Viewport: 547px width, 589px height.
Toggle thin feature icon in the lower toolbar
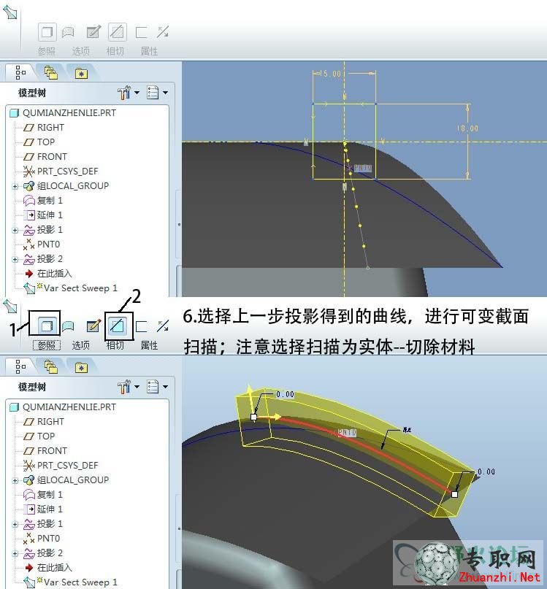coord(141,326)
